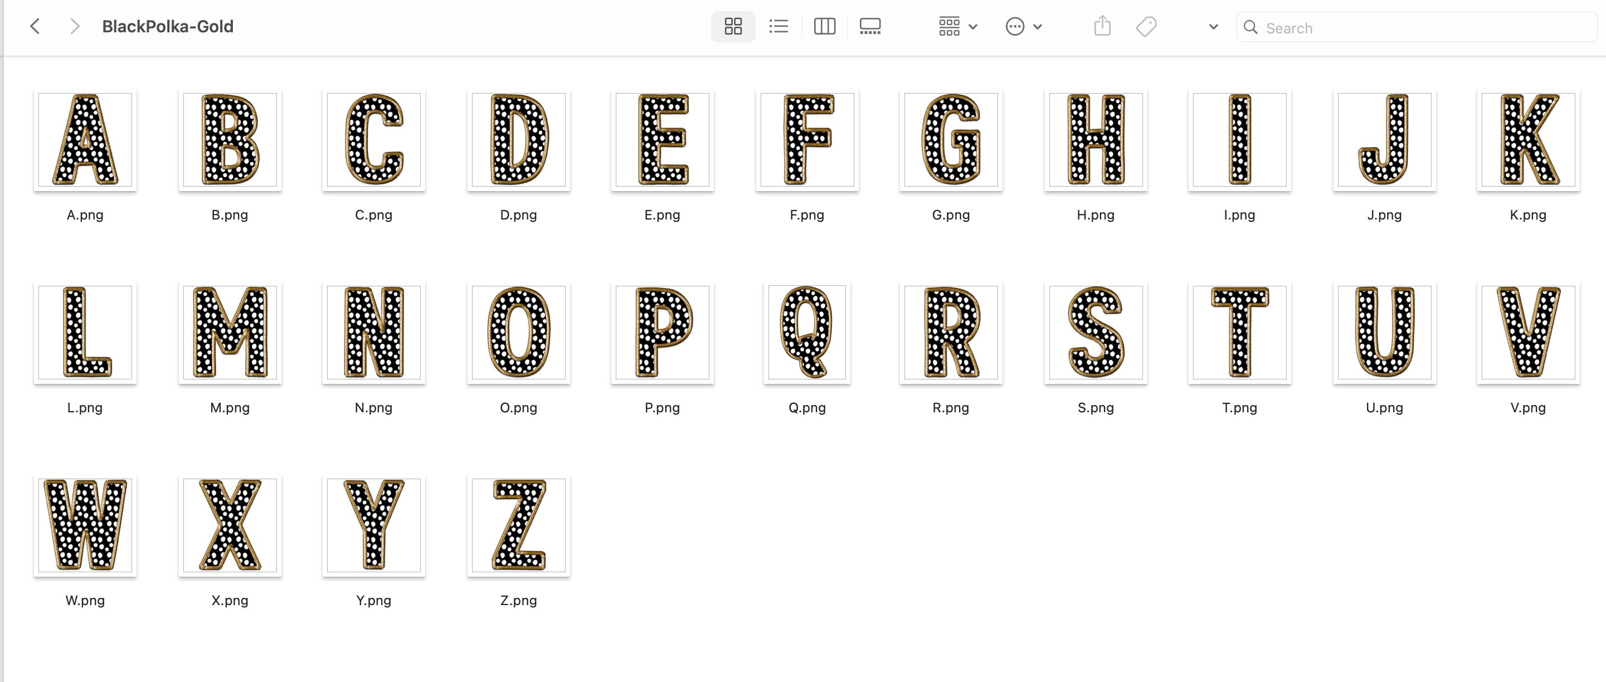Image resolution: width=1606 pixels, height=682 pixels.
Task: Click the U.png file name
Action: (x=1385, y=408)
